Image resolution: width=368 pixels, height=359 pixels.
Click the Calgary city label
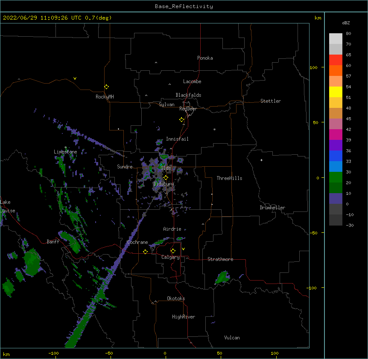coord(170,257)
